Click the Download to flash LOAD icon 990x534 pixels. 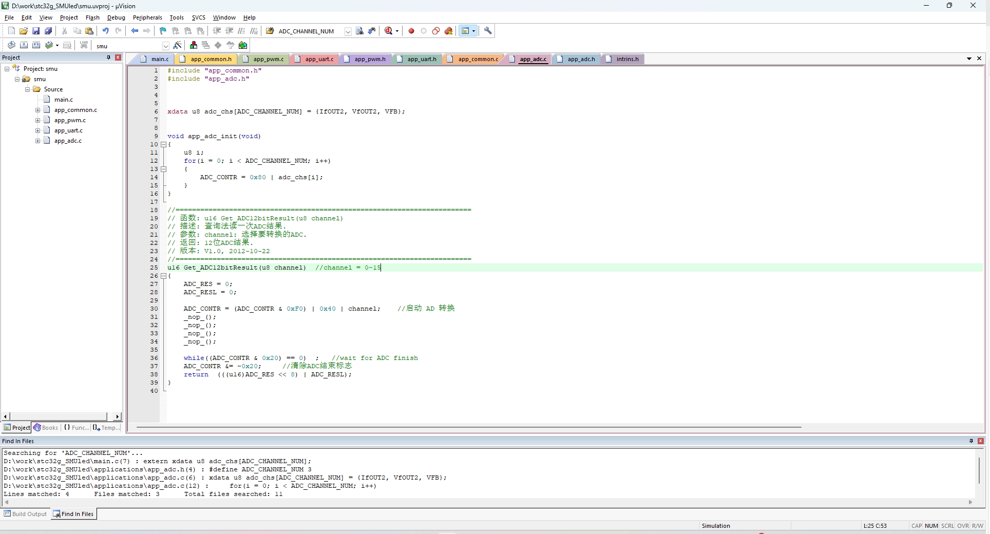point(84,45)
